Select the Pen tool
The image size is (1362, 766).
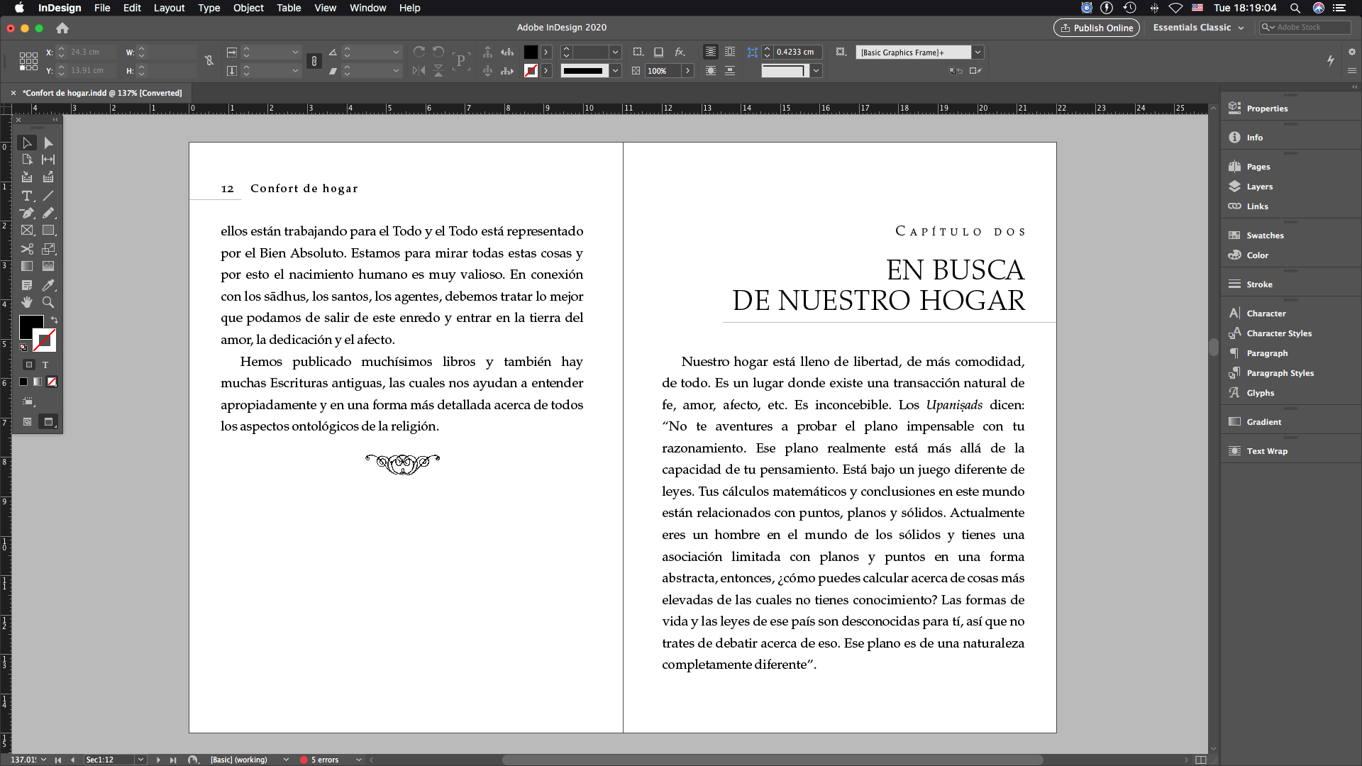tap(27, 213)
